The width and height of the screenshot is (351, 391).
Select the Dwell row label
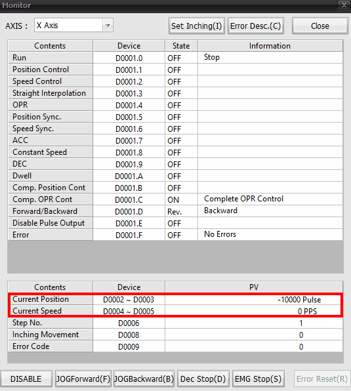coord(51,176)
